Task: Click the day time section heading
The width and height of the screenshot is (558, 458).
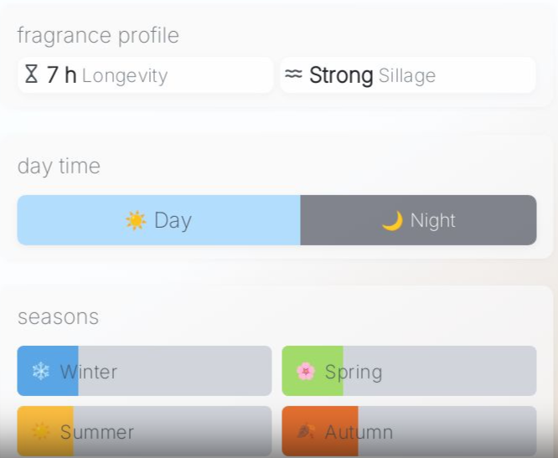Action: click(x=59, y=166)
